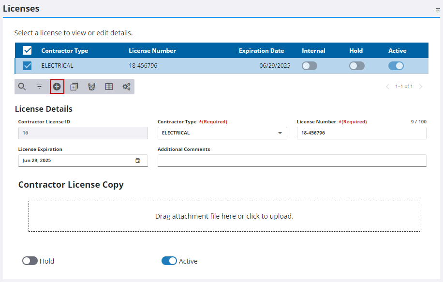This screenshot has width=443, height=282.
Task: Click the attachment upload drop area
Action: pyautogui.click(x=224, y=216)
